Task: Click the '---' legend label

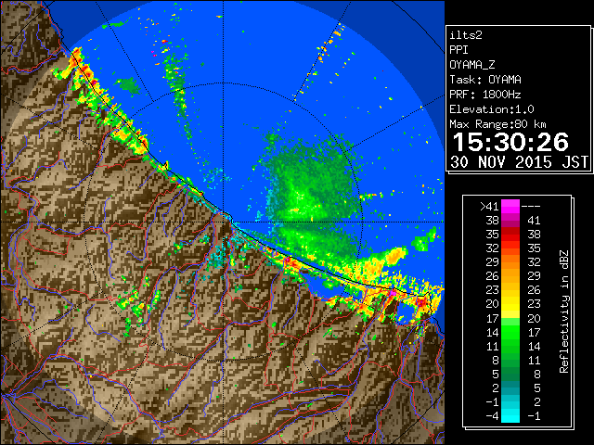Action: click(531, 206)
